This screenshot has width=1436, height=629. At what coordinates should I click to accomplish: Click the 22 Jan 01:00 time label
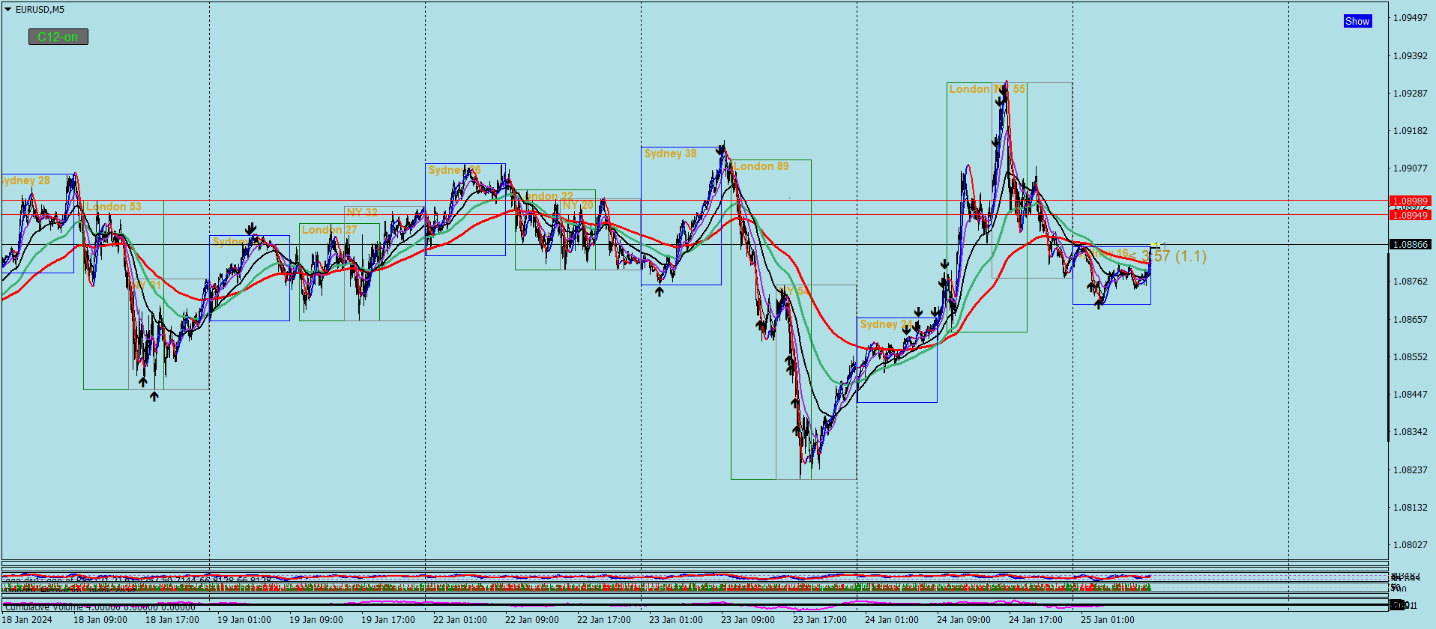point(459,620)
